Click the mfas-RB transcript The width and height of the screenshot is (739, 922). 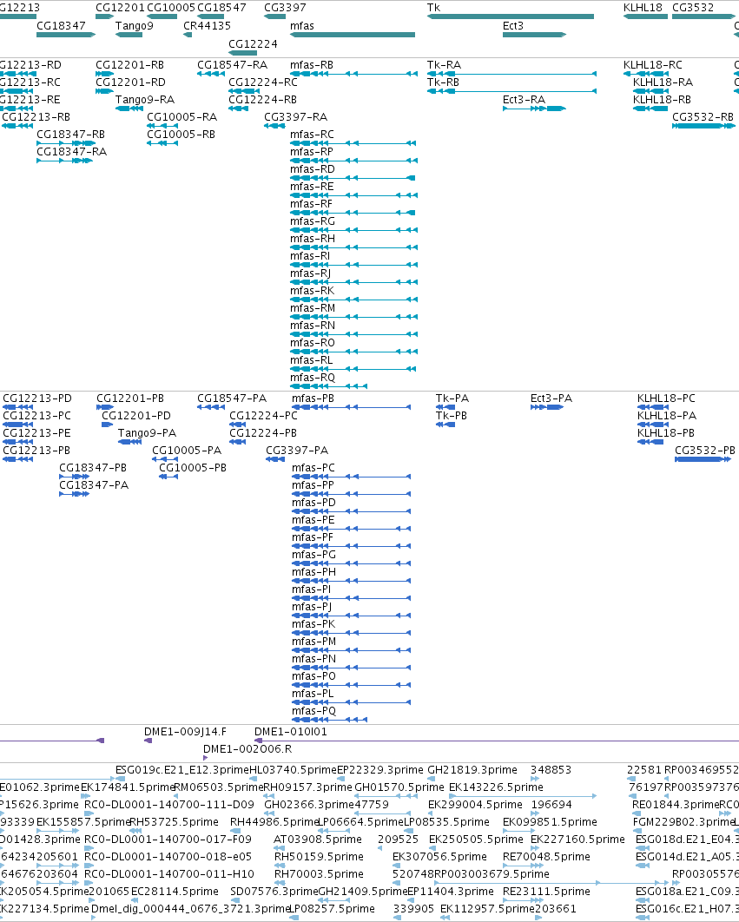pos(353,74)
